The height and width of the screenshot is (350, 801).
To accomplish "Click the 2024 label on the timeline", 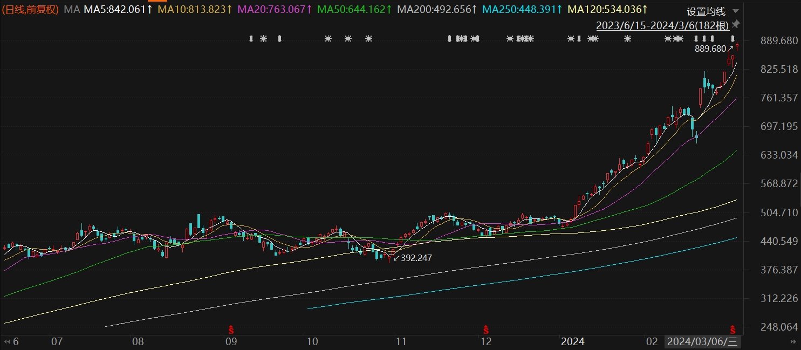I will click(573, 342).
